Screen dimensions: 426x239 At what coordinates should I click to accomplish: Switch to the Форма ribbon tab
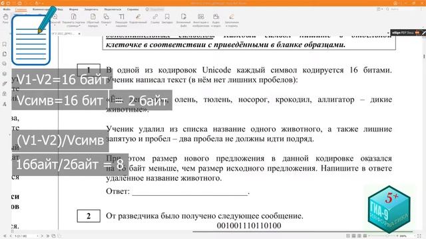tap(74, 9)
